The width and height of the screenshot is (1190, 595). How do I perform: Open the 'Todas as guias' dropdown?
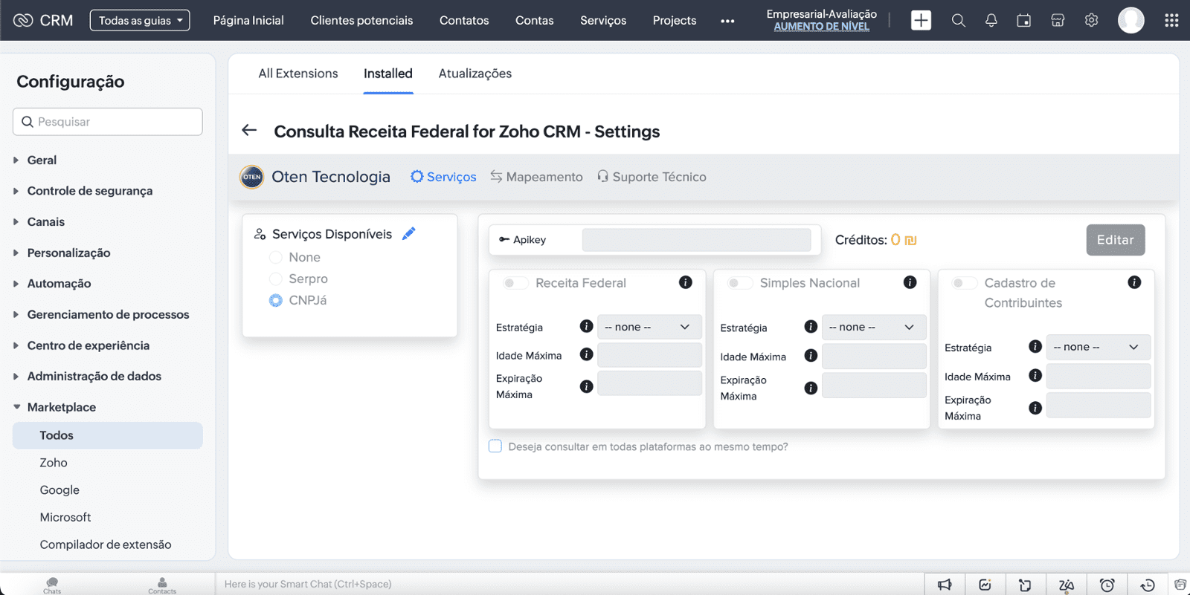(140, 21)
